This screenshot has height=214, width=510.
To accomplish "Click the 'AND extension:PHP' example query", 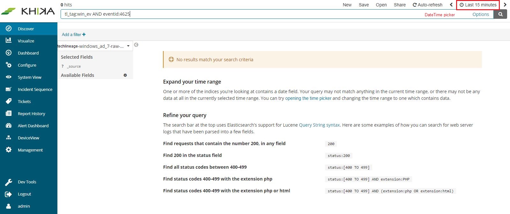I will point(368,179).
